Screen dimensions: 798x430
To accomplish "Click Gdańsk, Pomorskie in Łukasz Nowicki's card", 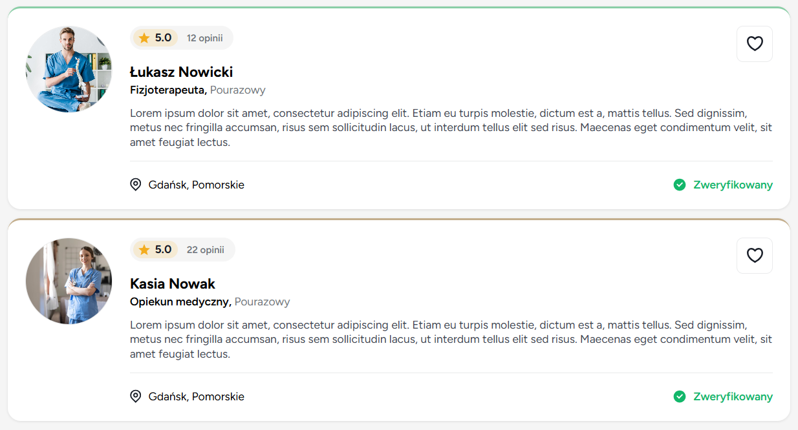I will (196, 185).
